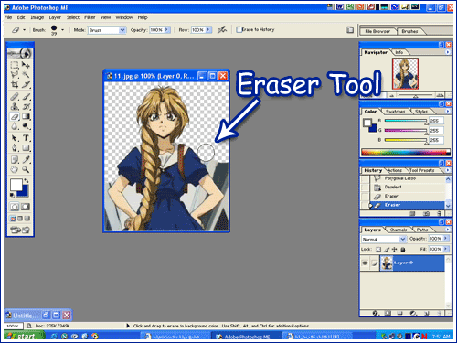Select the Crop tool
Viewport: 457px width, 343px height.
[x=15, y=84]
